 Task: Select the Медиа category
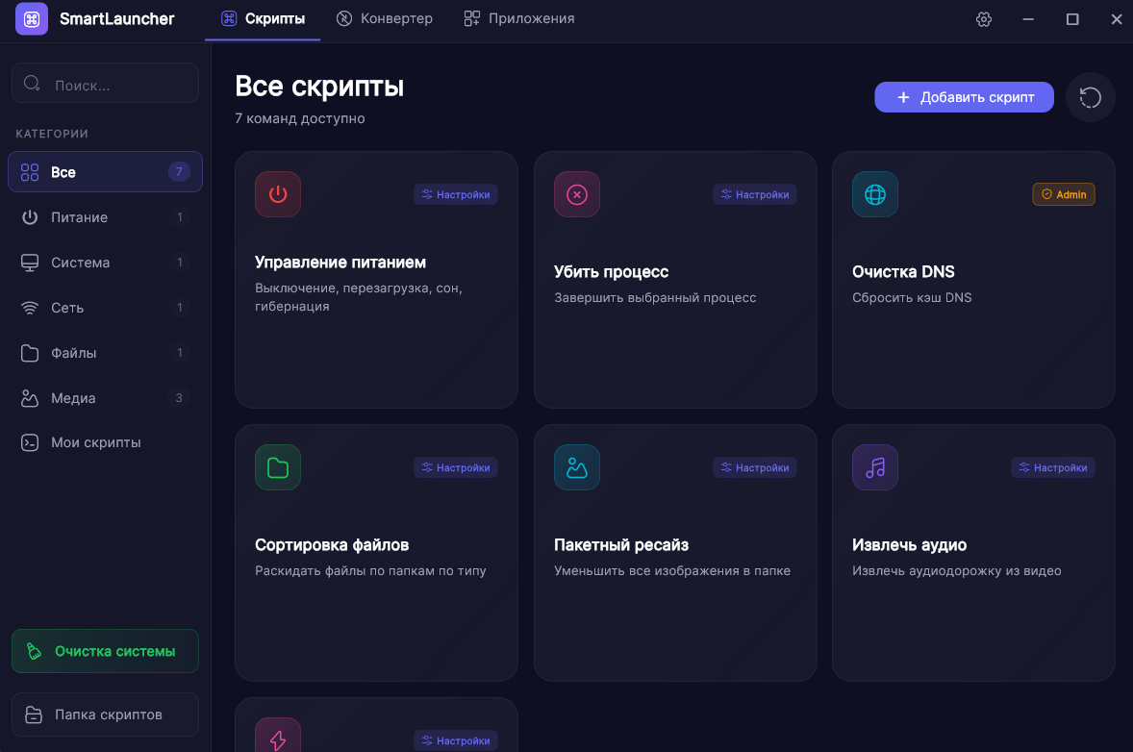106,398
